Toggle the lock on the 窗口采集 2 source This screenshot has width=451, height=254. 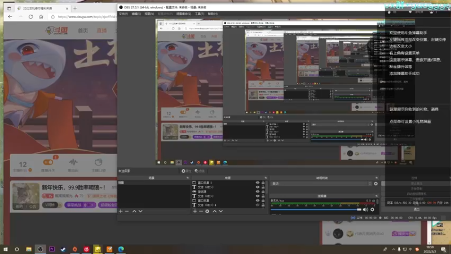click(x=263, y=182)
